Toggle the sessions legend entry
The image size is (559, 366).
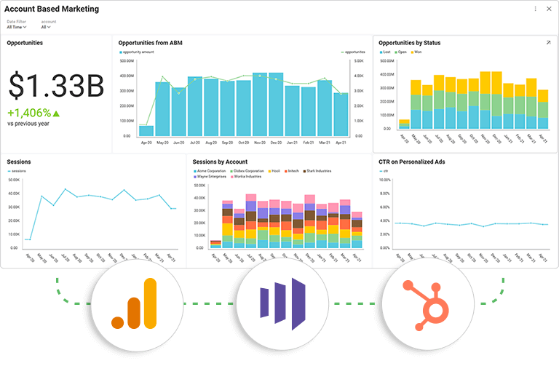click(x=17, y=171)
